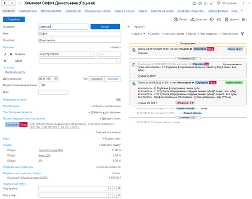This screenshot has width=252, height=199.
Task: Click the Delete (Удалить) trash icon
Action: (227, 20)
